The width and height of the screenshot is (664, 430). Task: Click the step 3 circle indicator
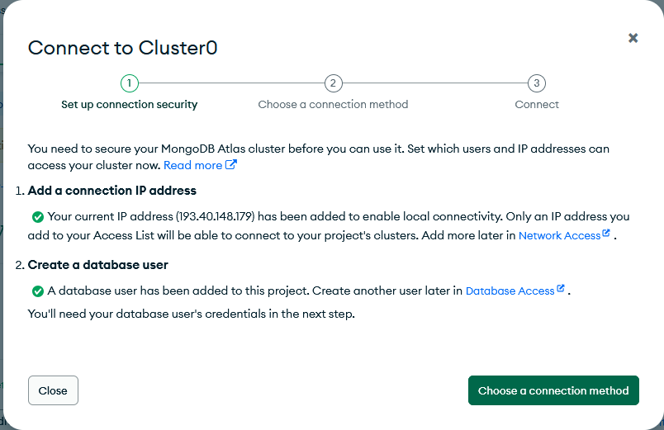point(537,83)
